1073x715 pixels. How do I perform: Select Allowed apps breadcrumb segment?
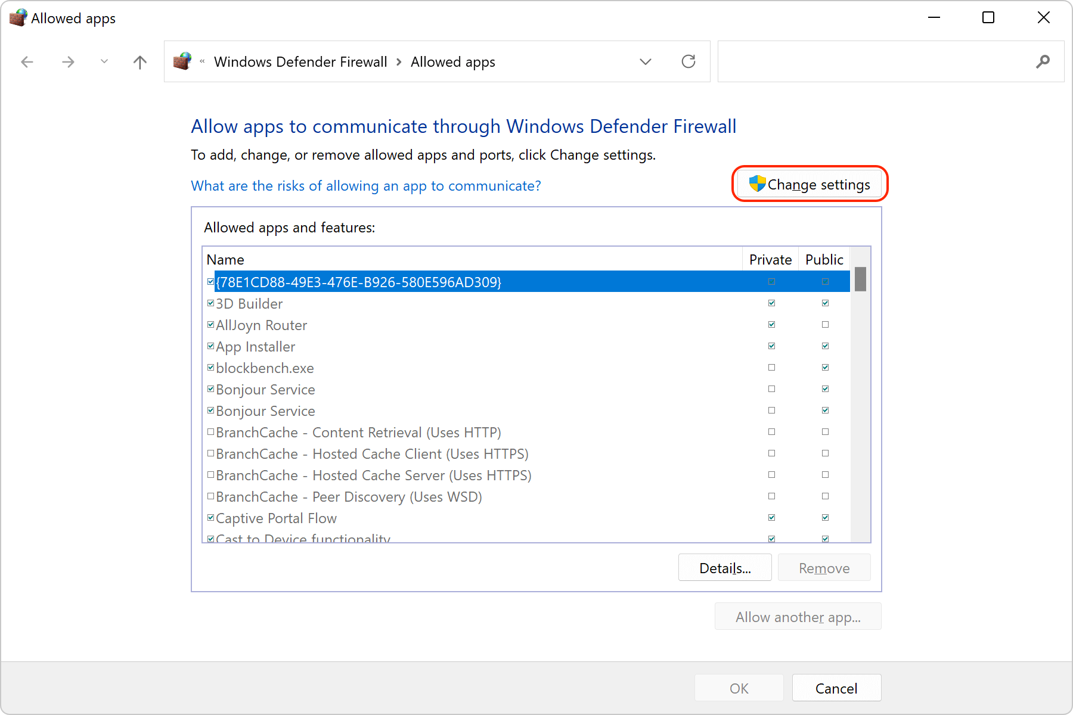click(x=453, y=62)
